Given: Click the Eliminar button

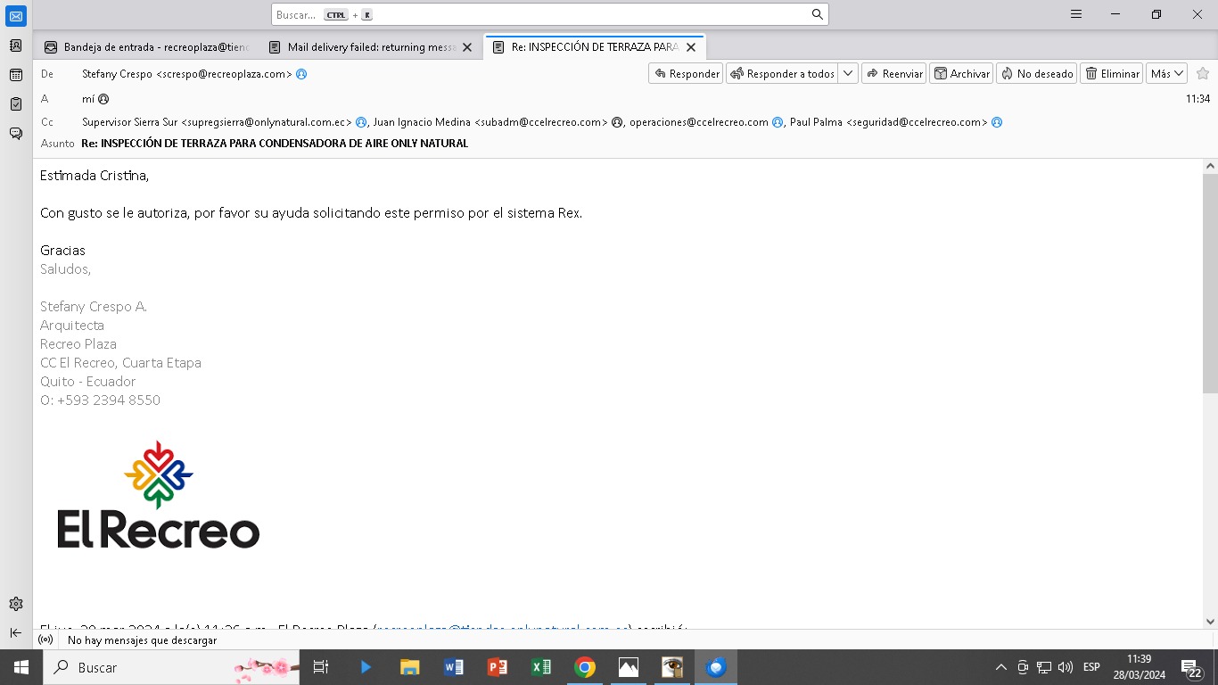Looking at the screenshot, I should click(x=1111, y=74).
